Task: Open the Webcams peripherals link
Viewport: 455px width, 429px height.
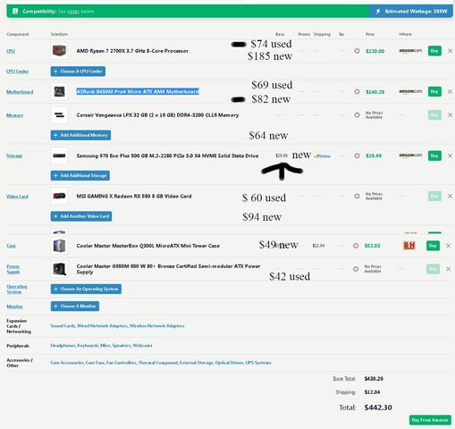Action: coord(142,345)
